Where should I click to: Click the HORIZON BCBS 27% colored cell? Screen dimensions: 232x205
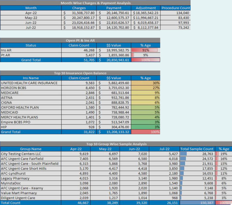(145, 88)
